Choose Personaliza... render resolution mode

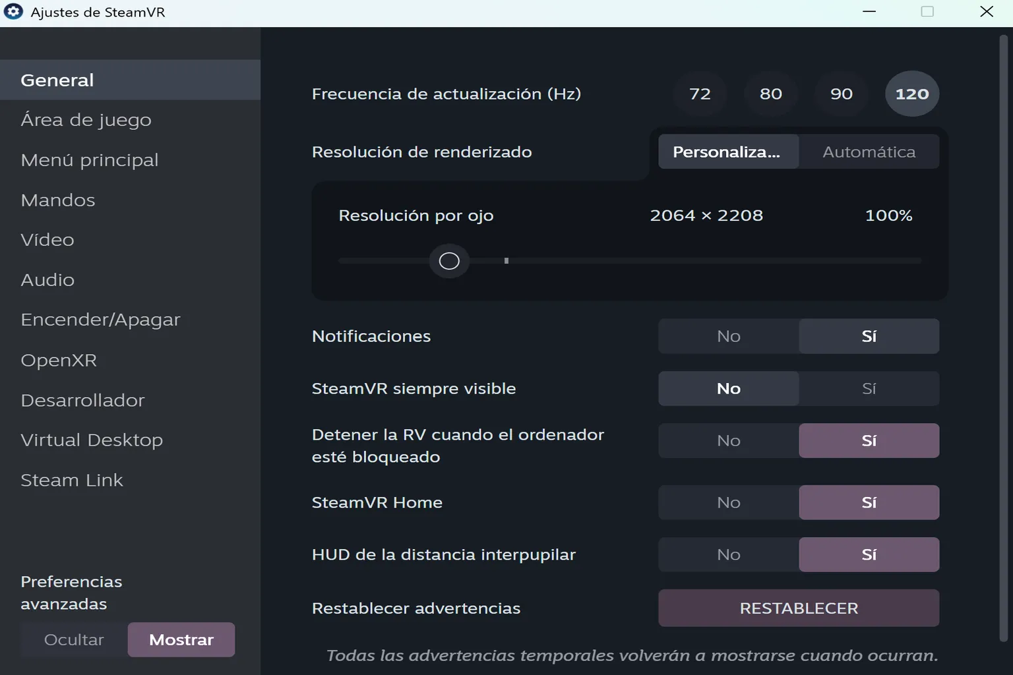pyautogui.click(x=729, y=152)
